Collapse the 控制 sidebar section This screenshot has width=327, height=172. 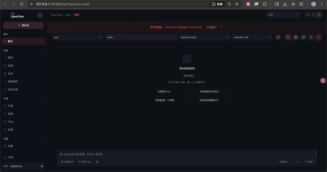(x=23, y=51)
